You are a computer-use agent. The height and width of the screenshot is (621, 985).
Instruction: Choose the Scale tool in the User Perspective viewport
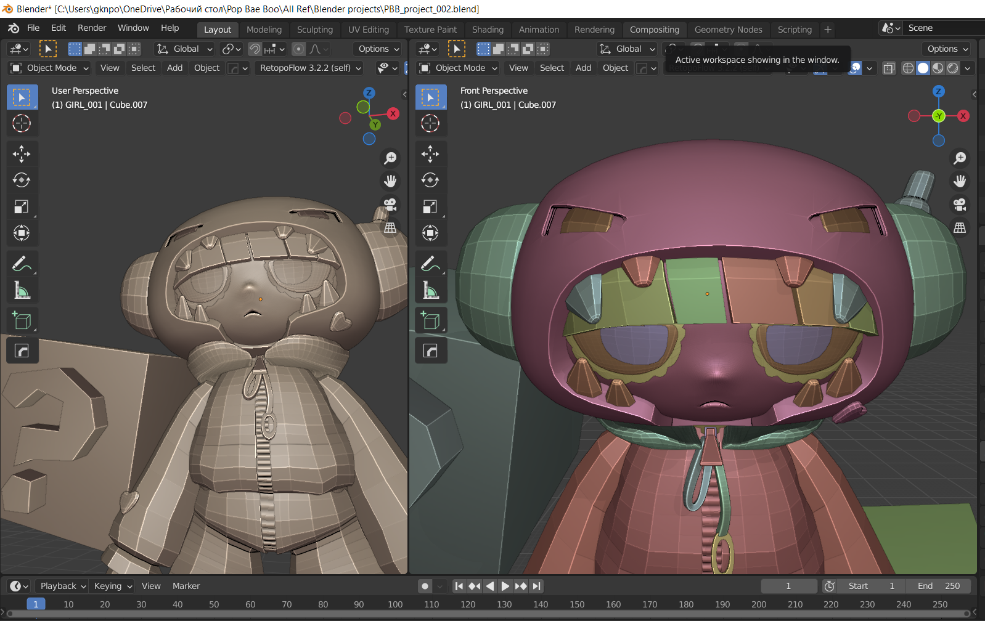22,206
